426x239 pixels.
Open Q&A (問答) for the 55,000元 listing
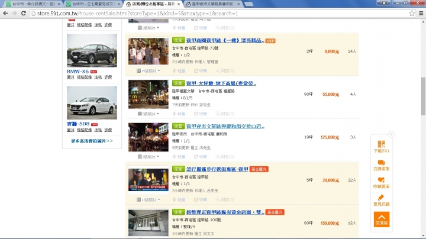click(x=225, y=114)
